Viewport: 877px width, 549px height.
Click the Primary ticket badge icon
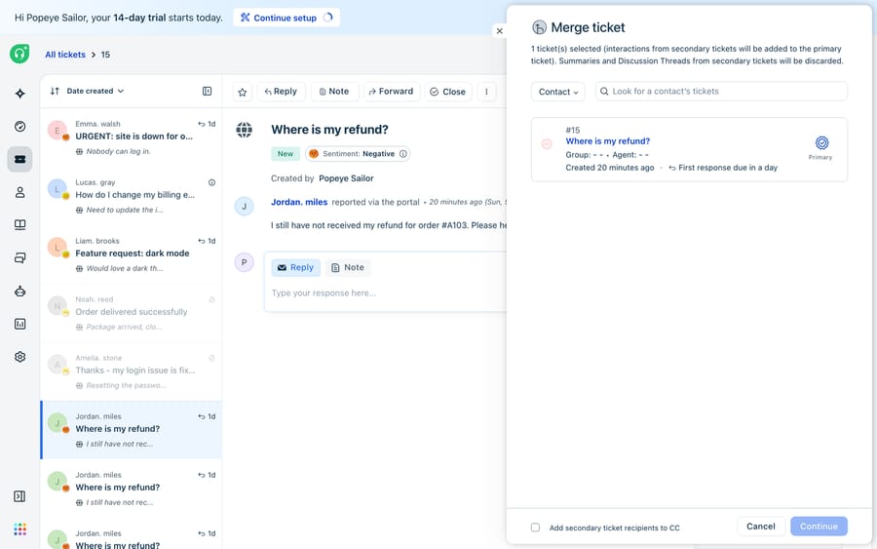[x=821, y=142]
